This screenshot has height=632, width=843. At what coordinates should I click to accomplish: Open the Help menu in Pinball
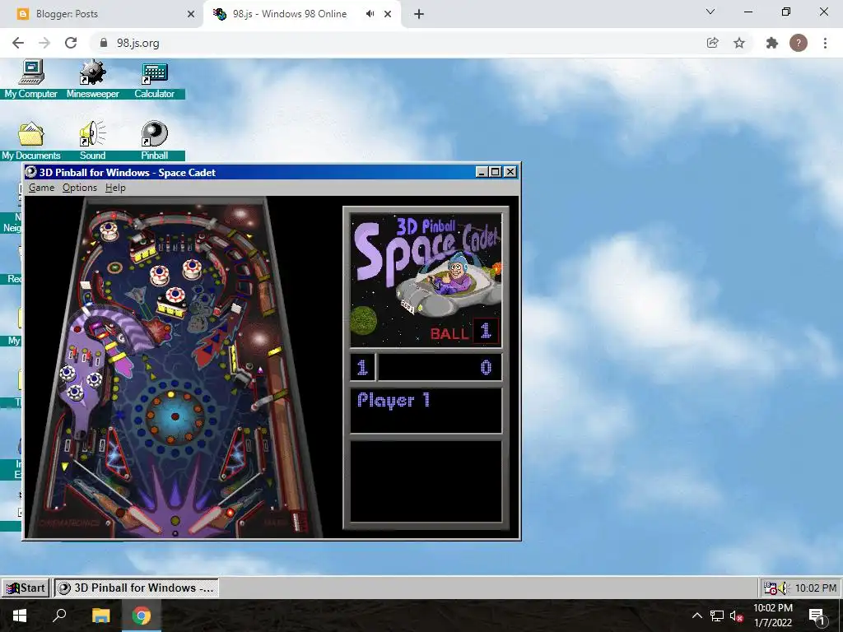point(115,188)
